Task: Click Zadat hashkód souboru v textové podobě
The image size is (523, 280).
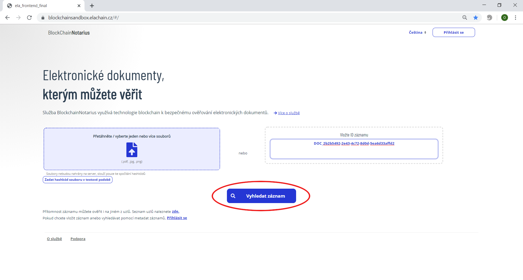Action: tap(78, 180)
